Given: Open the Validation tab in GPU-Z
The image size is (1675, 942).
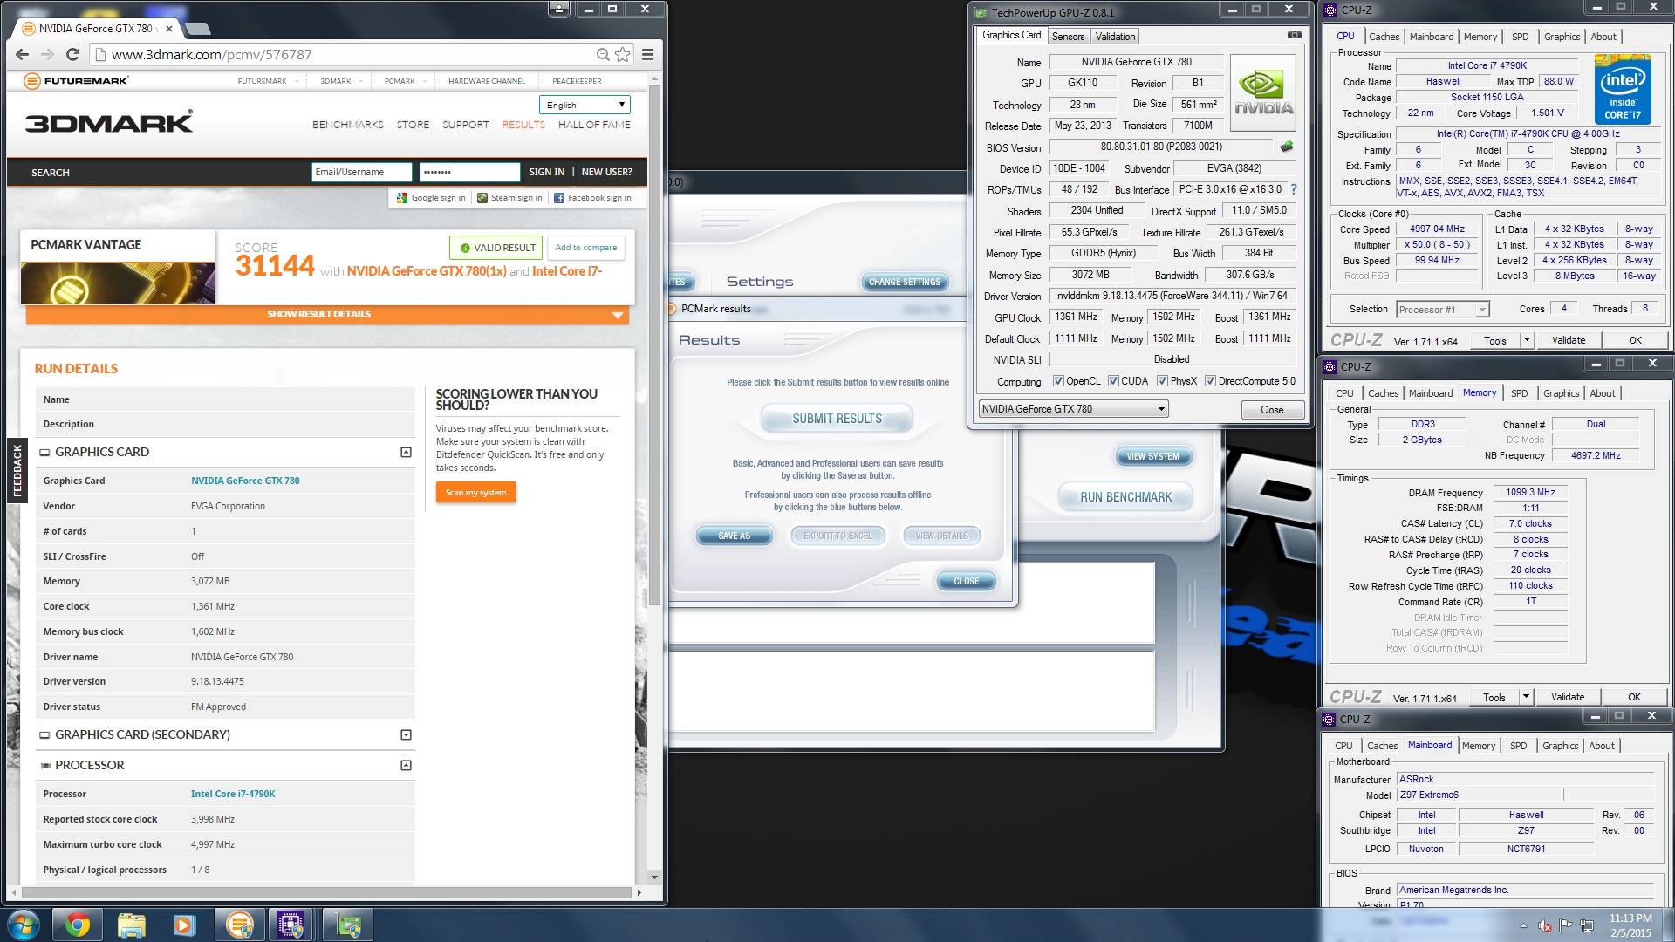Looking at the screenshot, I should point(1115,36).
